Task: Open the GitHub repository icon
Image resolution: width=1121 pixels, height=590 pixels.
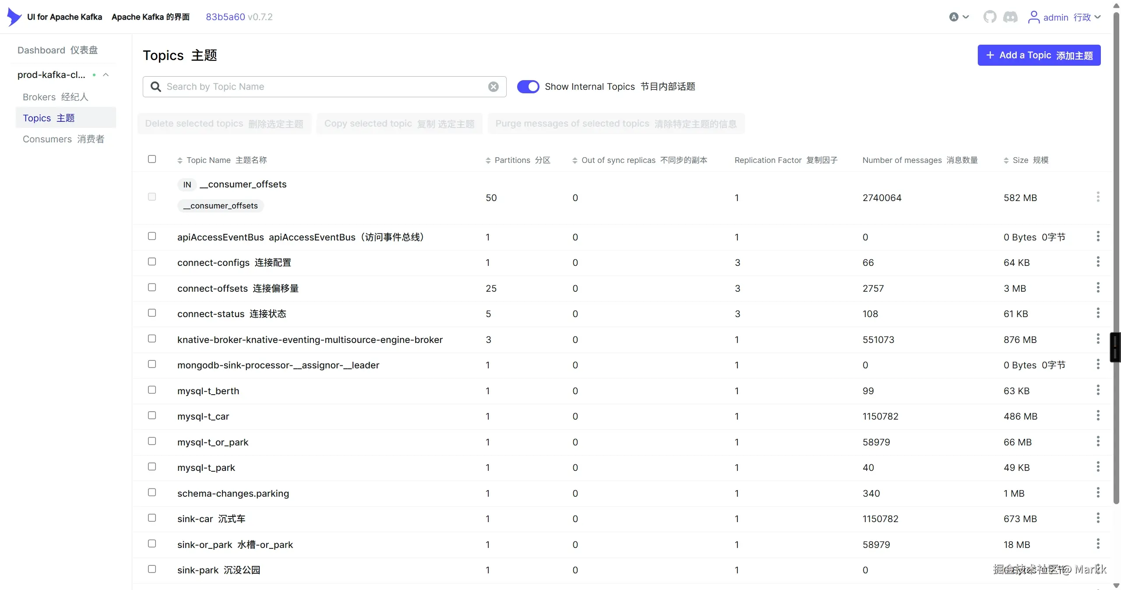Action: pos(990,17)
